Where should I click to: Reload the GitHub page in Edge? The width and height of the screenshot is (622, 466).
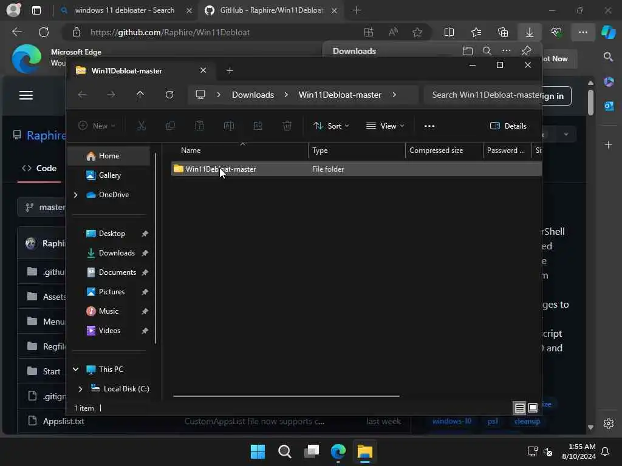coord(44,32)
